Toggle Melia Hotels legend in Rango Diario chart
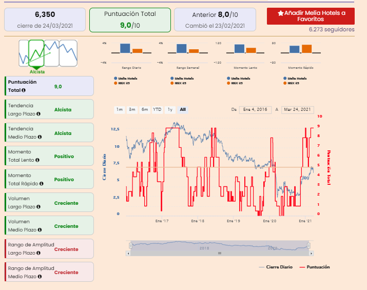 click(x=126, y=79)
